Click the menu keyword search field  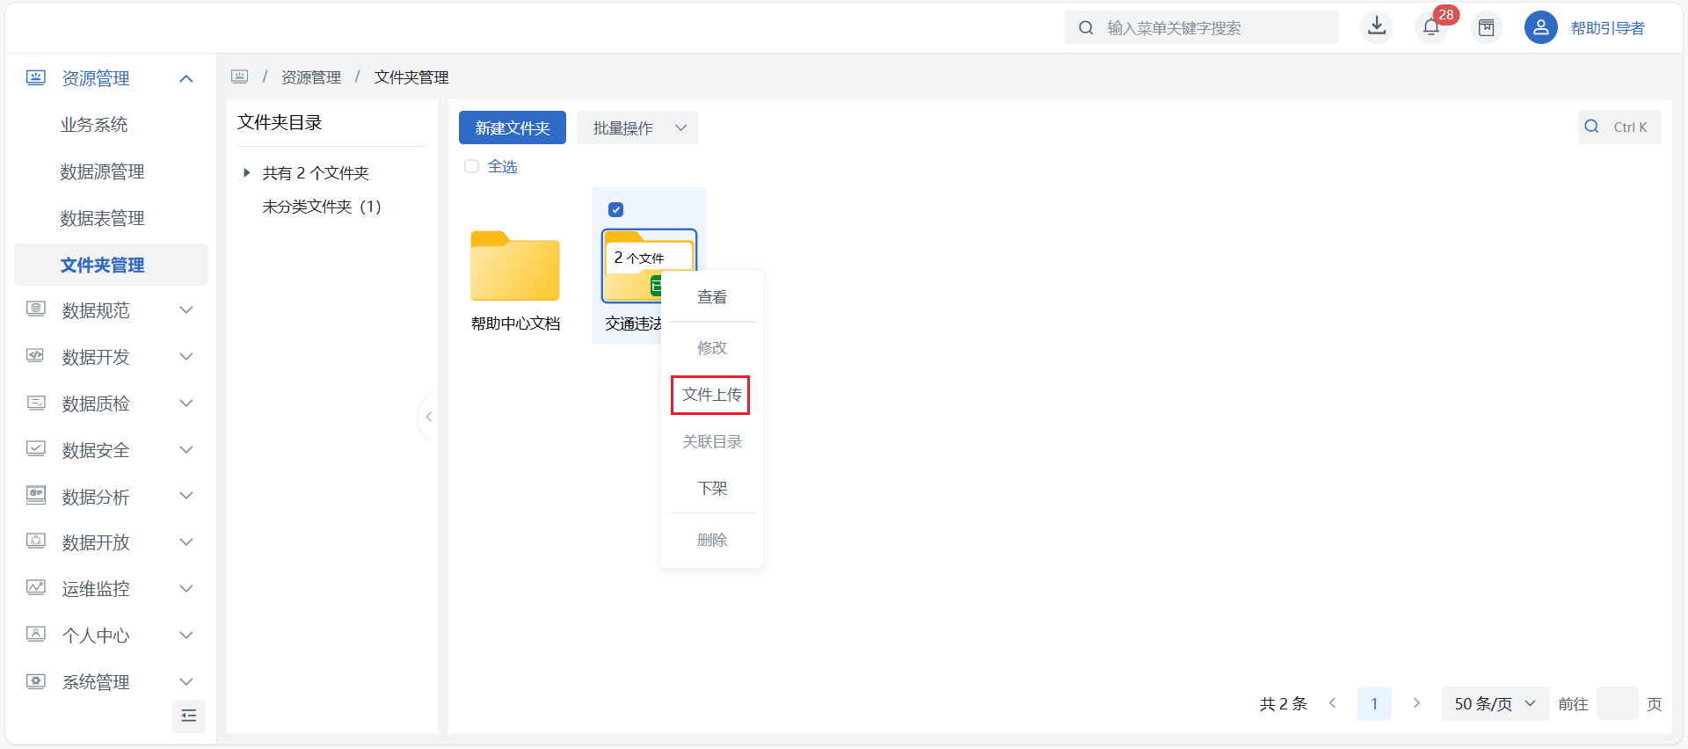point(1213,28)
